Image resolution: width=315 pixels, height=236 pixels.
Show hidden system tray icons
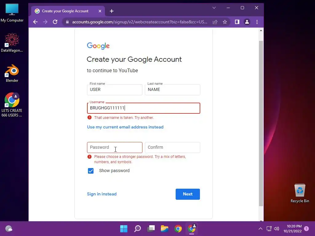click(x=260, y=229)
